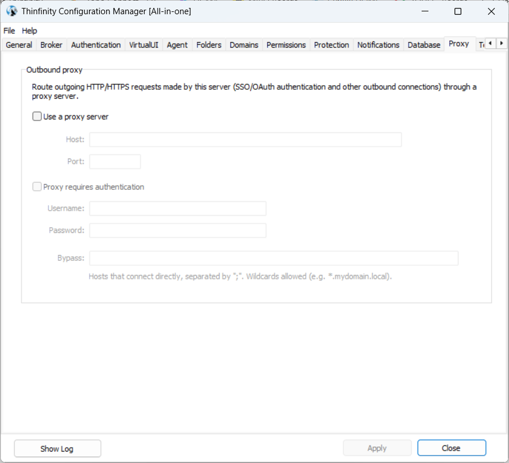The height and width of the screenshot is (463, 509).
Task: Click the Show Log button
Action: tap(57, 448)
